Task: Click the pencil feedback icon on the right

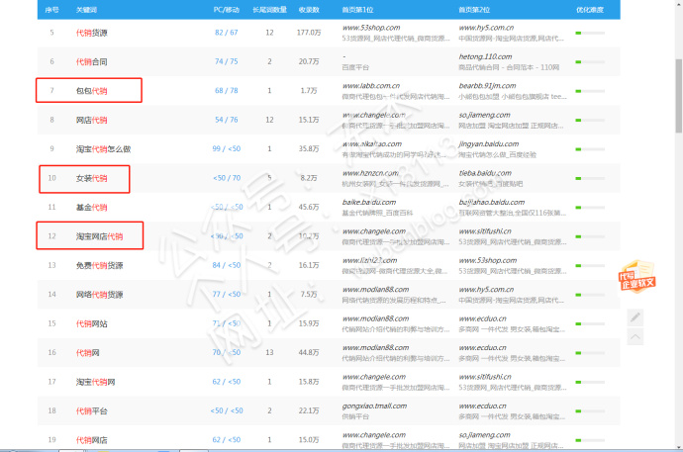Action: (x=635, y=317)
